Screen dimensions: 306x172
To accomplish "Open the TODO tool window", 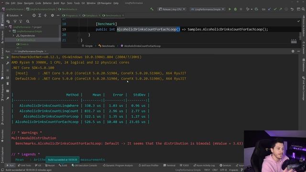I will tap(184, 165).
